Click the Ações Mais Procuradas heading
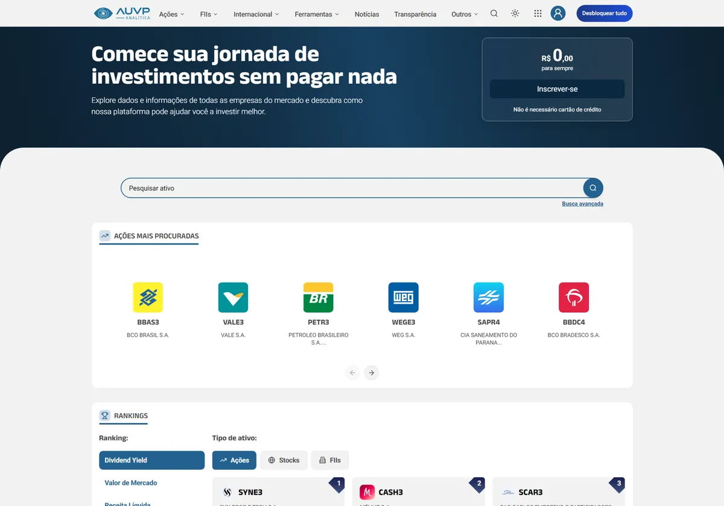The image size is (724, 506). (156, 236)
